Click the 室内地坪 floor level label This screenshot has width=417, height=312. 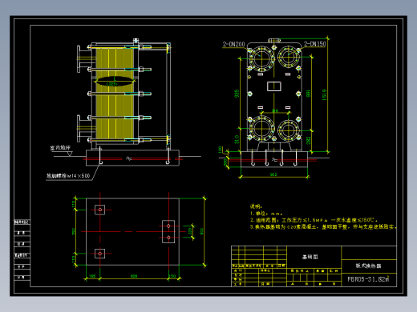60,147
